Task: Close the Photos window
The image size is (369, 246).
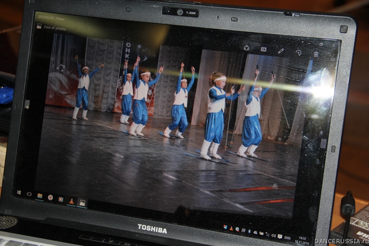Action: pyautogui.click(x=333, y=45)
